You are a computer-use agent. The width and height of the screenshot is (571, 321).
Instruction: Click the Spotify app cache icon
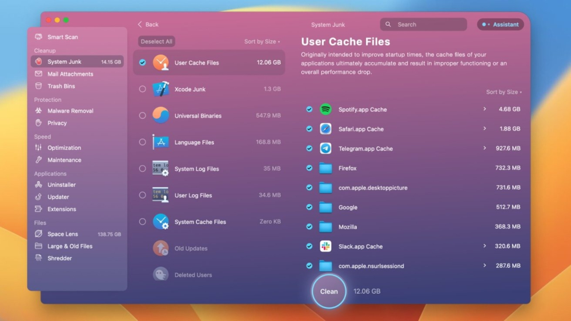[x=325, y=109]
